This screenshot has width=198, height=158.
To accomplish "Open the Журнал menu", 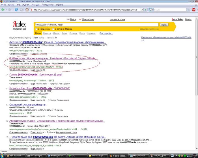I will pyautogui.click(x=26, y=5).
